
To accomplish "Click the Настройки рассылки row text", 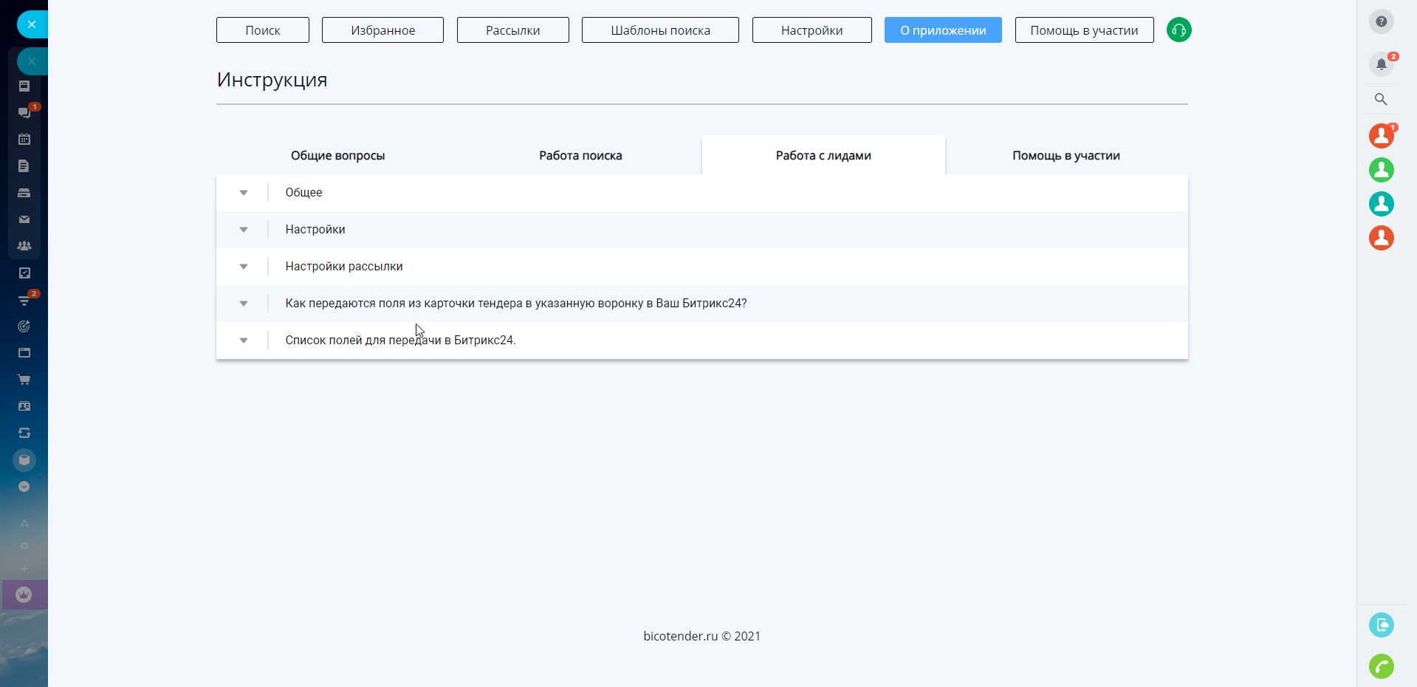I will [x=344, y=267].
